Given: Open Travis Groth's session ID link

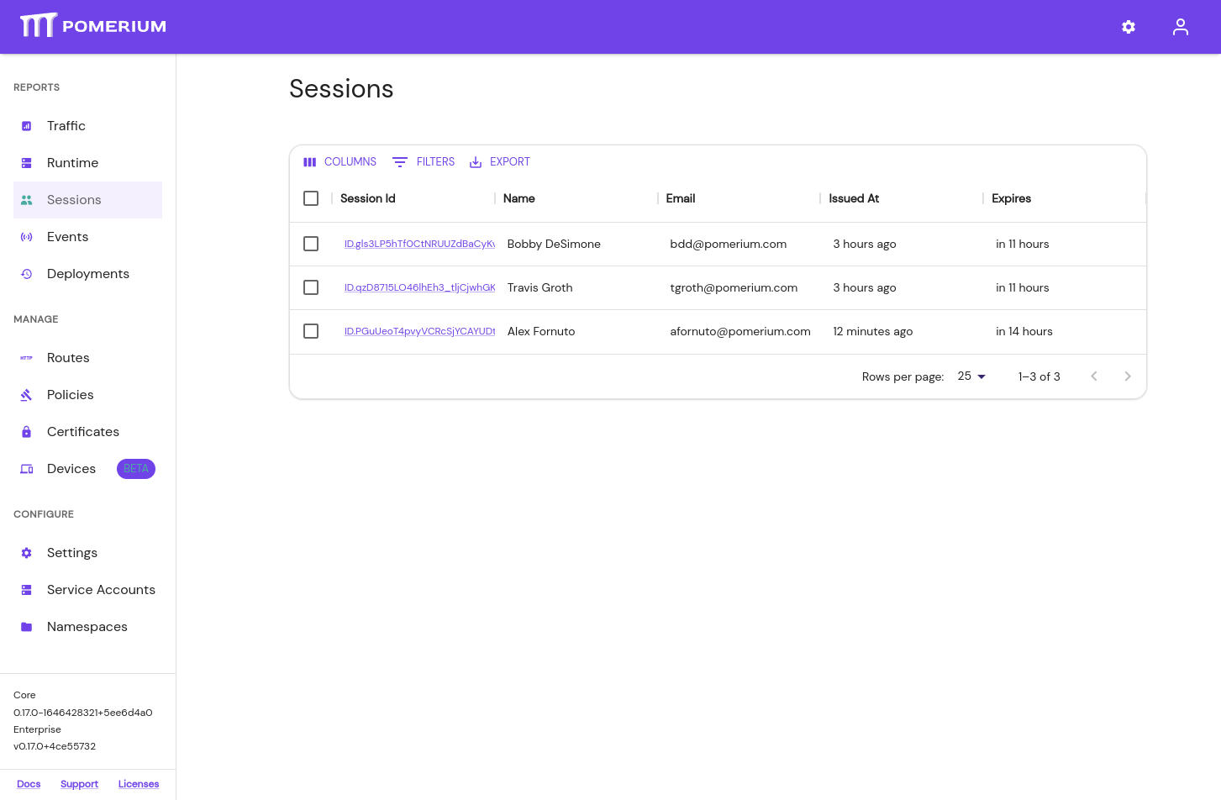Looking at the screenshot, I should [x=419, y=287].
